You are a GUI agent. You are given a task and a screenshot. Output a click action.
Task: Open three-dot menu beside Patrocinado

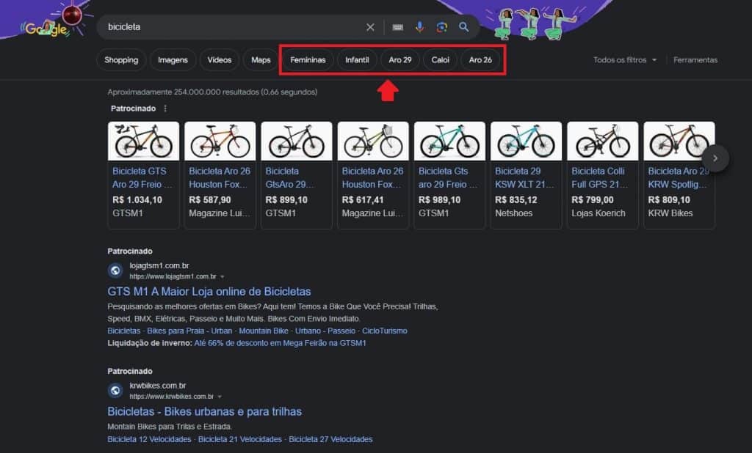[165, 108]
